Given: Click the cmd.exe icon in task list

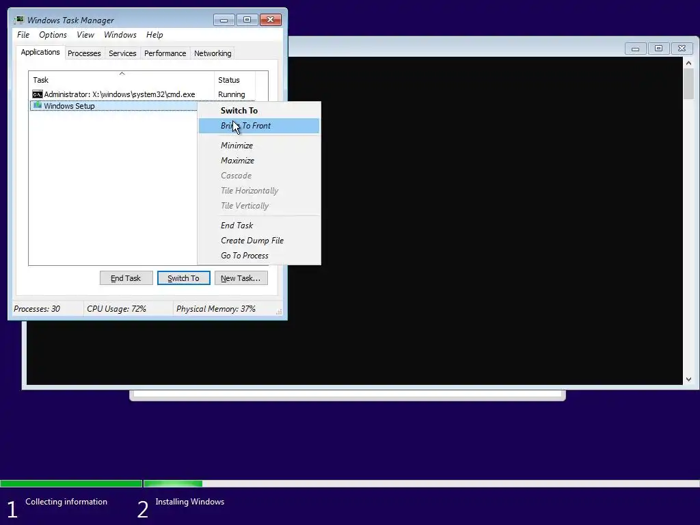Looking at the screenshot, I should [x=38, y=94].
